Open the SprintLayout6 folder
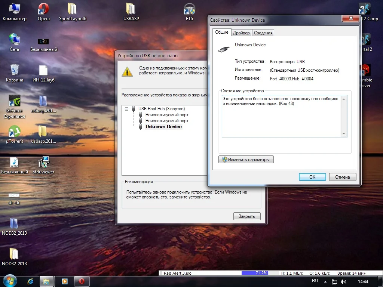This screenshot has height=287, width=383. (x=73, y=9)
